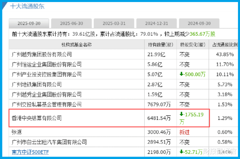Click the 2894.51万 holding value
This screenshot has width=240, height=159.
pyautogui.click(x=159, y=142)
